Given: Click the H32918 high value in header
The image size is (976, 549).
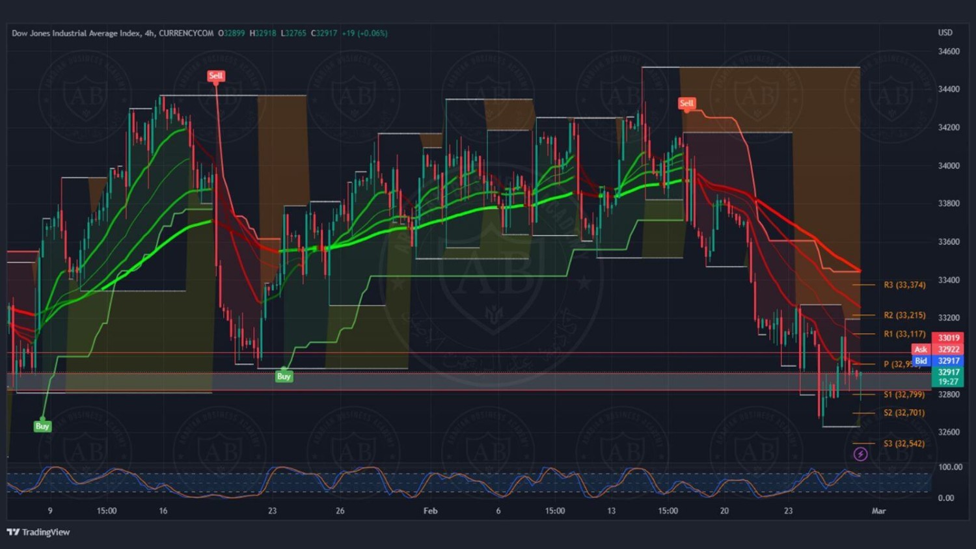Looking at the screenshot, I should 263,33.
